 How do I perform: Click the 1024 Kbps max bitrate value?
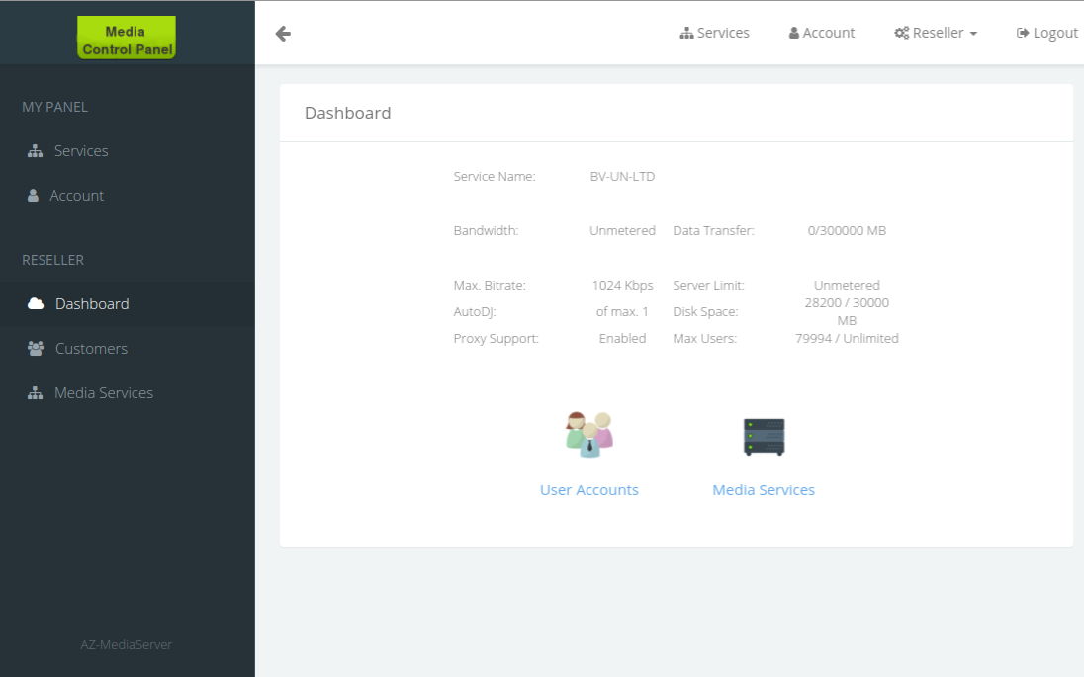[622, 286]
